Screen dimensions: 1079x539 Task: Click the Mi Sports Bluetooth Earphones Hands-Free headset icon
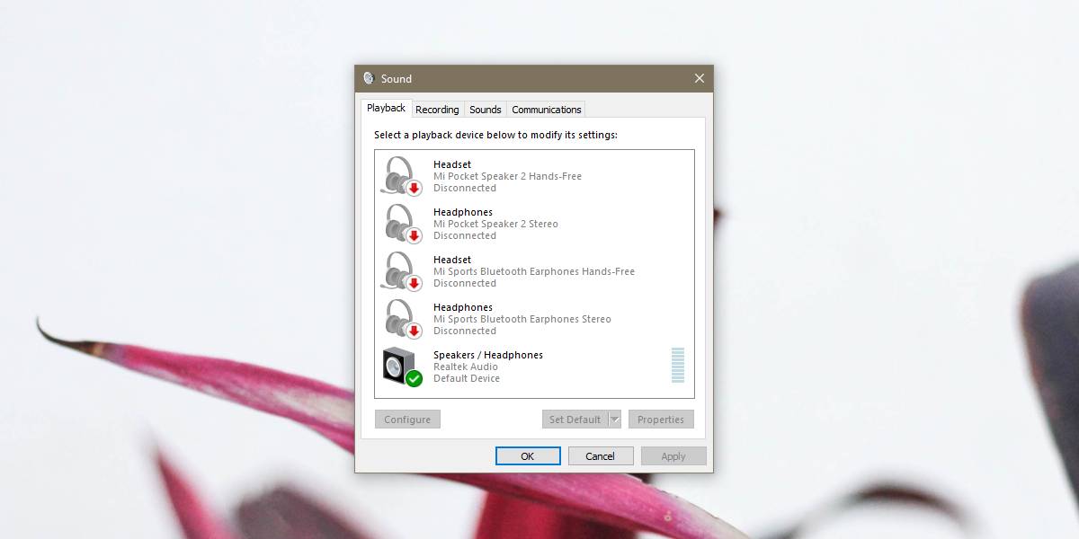tap(401, 271)
